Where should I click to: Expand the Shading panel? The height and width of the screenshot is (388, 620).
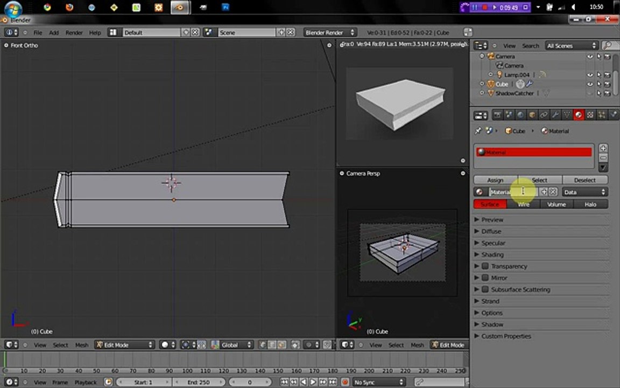492,254
